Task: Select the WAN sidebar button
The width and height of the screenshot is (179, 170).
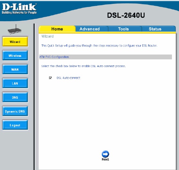Action: (x=15, y=69)
